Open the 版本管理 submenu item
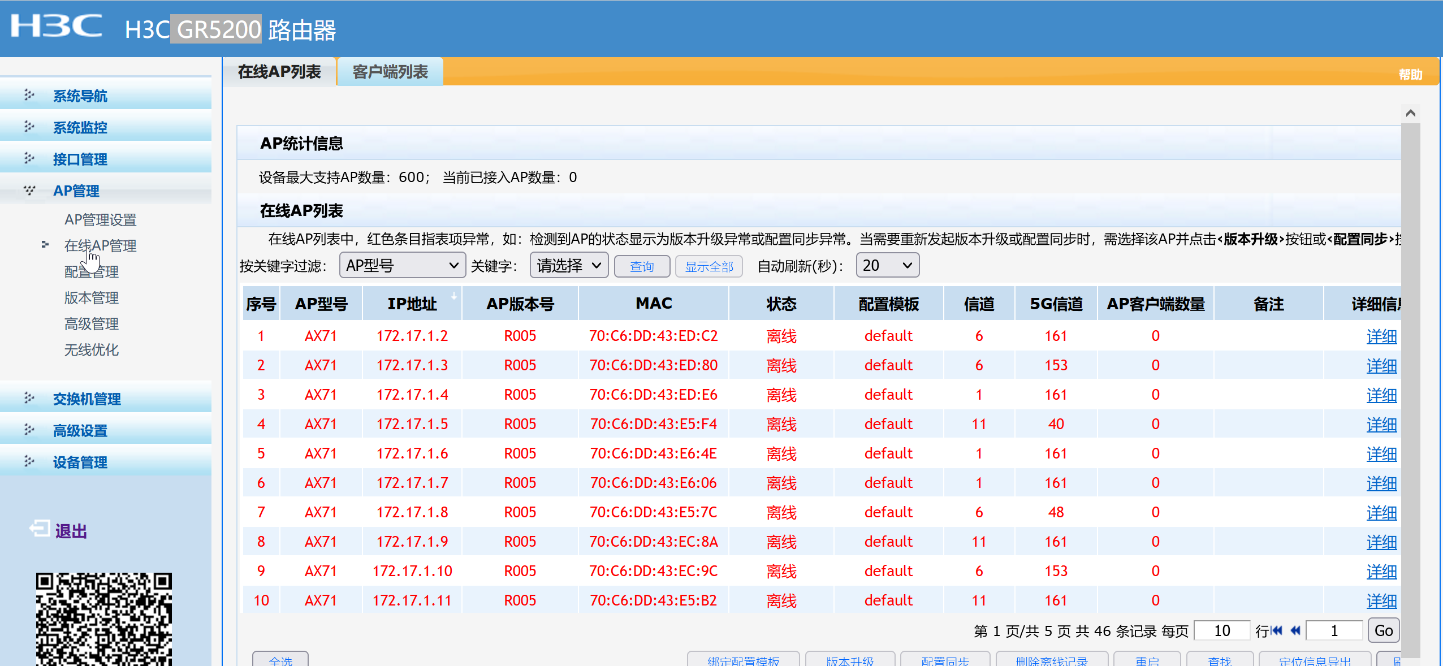 click(x=91, y=298)
